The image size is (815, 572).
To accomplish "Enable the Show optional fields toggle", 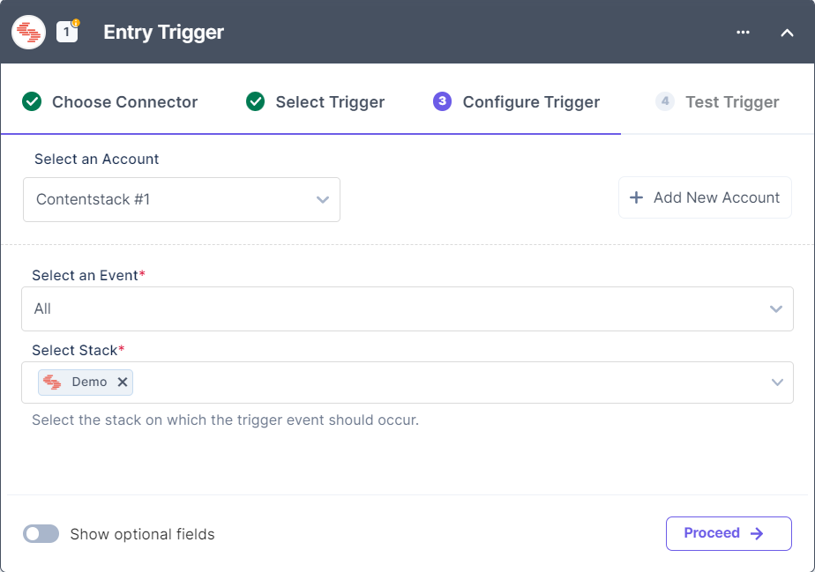I will (x=41, y=532).
